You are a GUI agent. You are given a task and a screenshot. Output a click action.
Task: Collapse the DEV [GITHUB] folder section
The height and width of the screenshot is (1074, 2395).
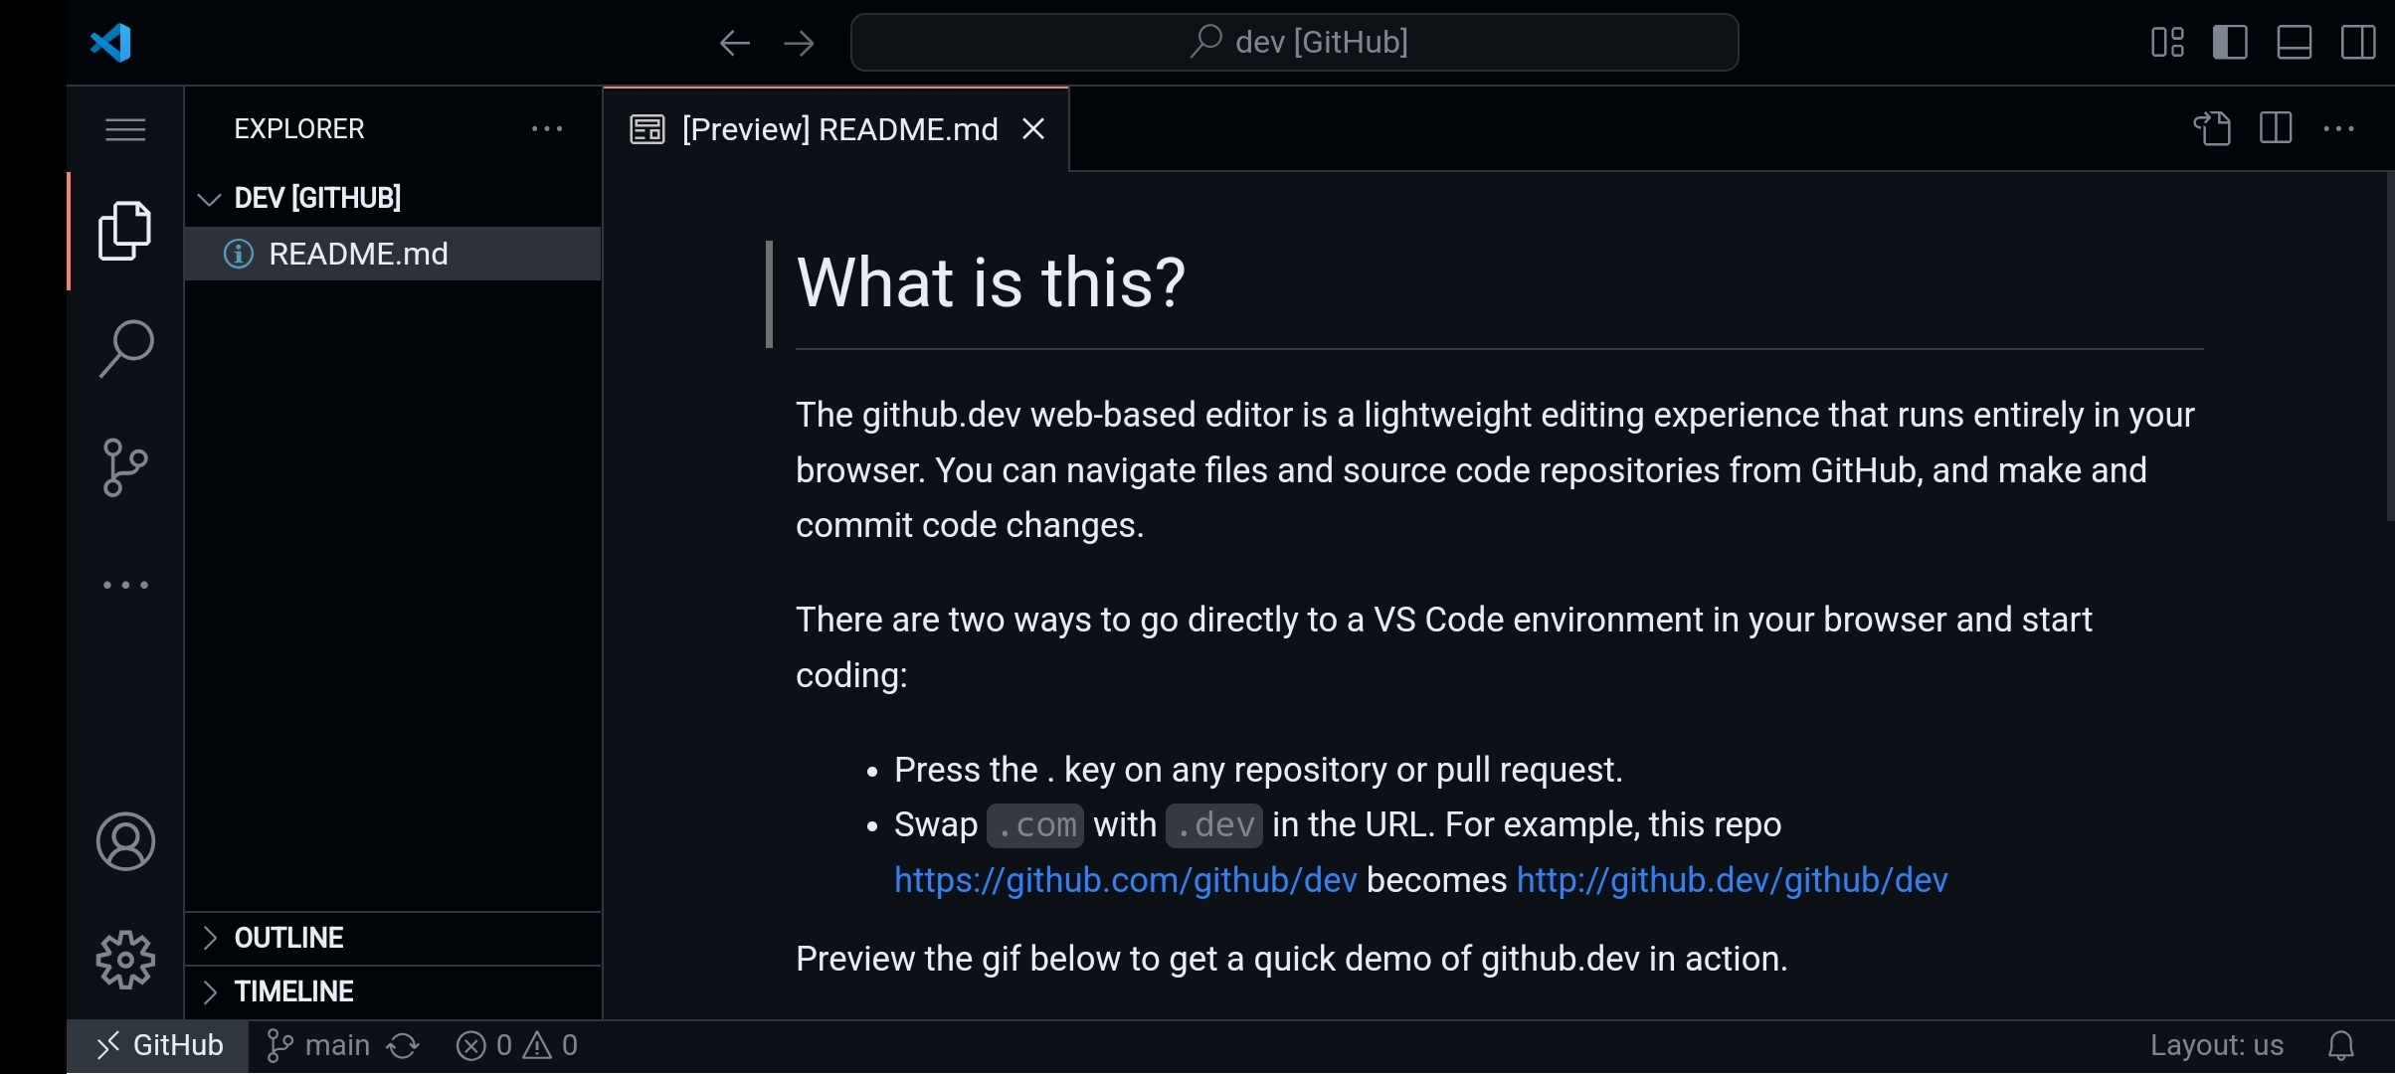(x=393, y=198)
